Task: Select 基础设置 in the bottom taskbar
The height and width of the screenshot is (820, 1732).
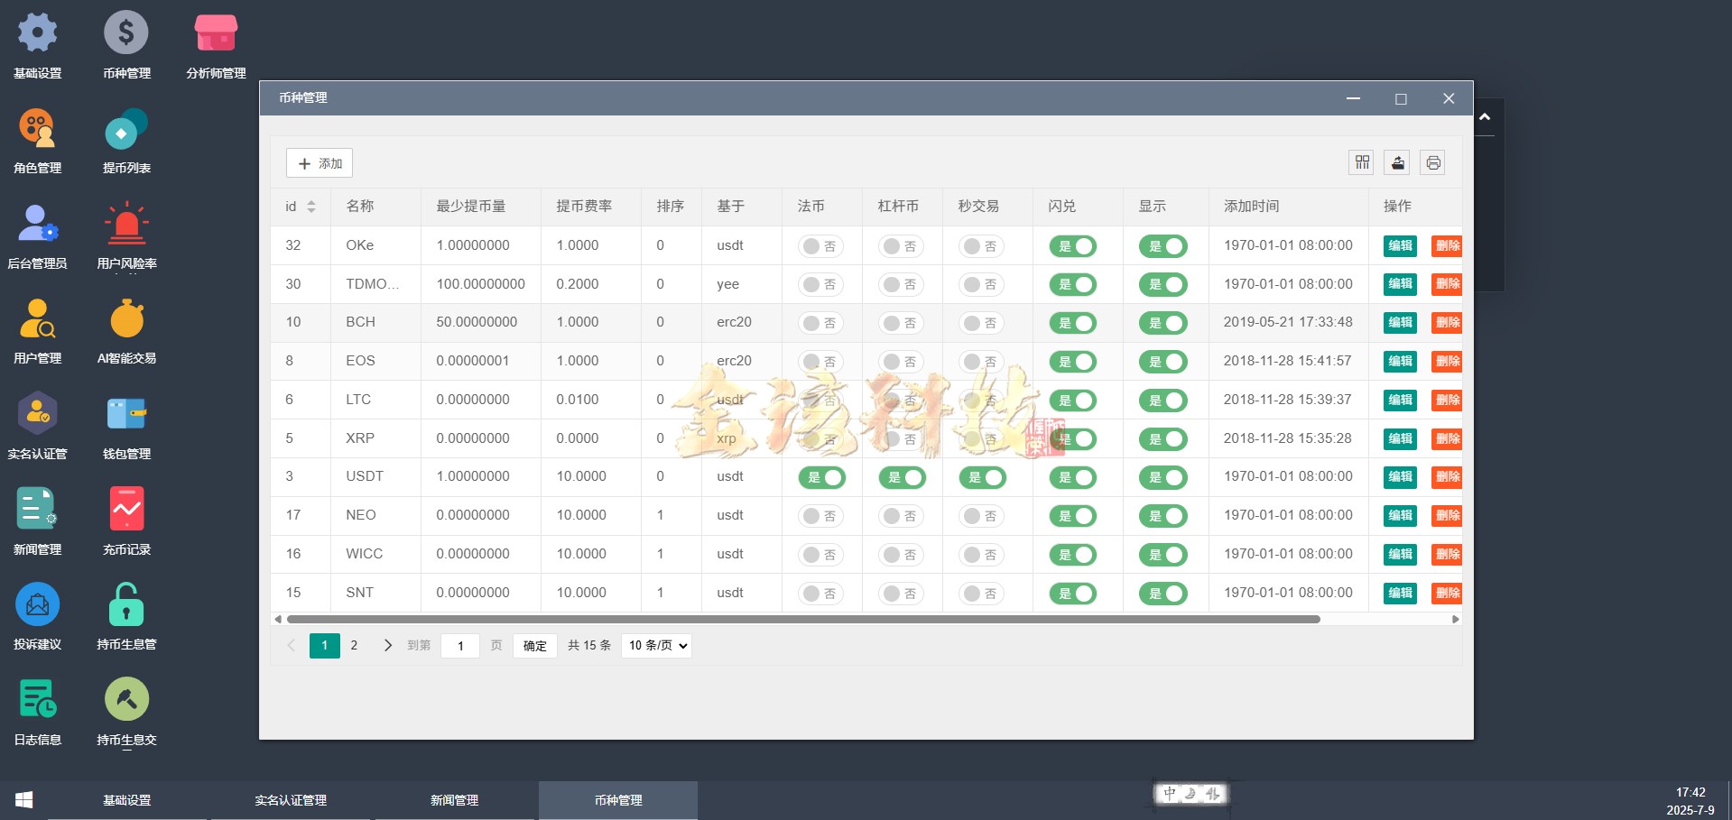Action: tap(126, 800)
